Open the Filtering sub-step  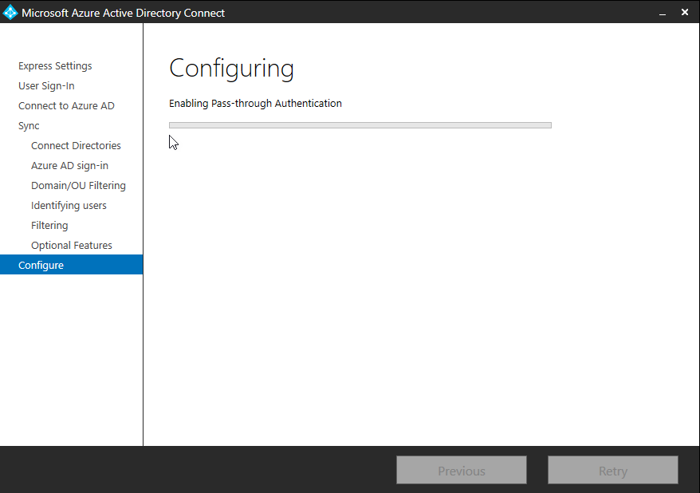[49, 226]
